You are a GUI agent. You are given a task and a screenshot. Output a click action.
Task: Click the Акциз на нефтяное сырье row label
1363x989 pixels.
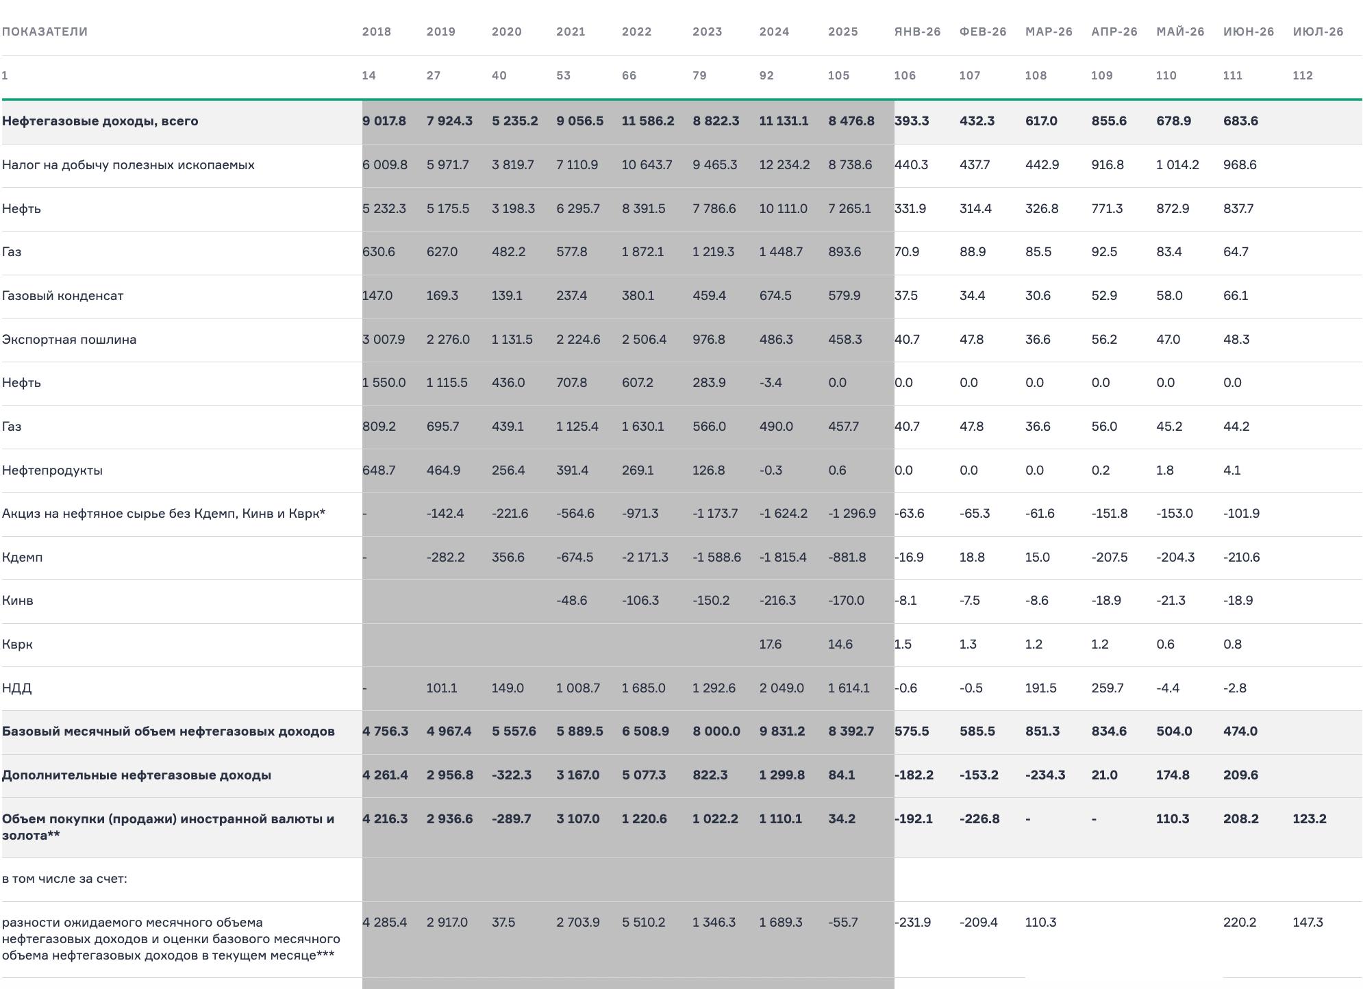(x=164, y=514)
